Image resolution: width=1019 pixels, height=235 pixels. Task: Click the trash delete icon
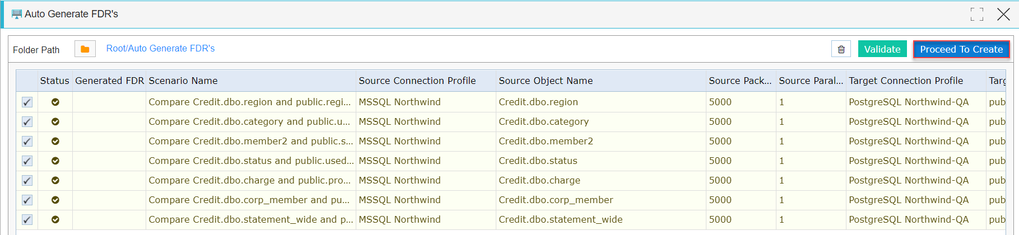(x=841, y=49)
